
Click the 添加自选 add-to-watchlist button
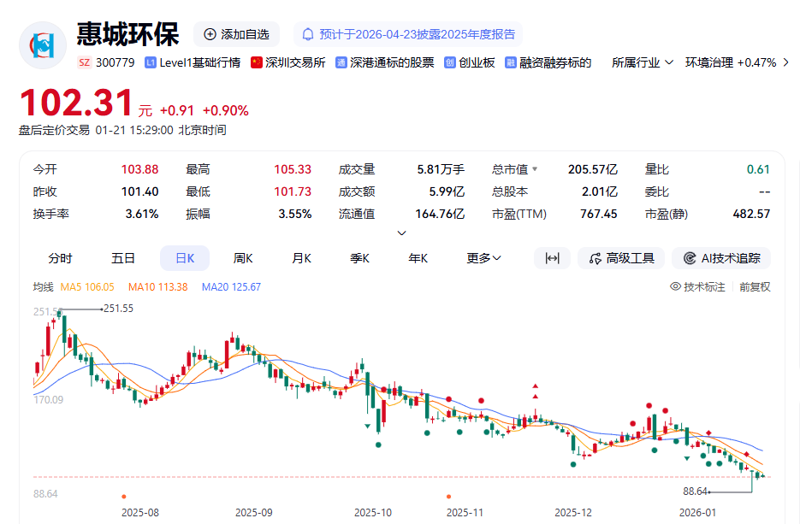pyautogui.click(x=236, y=34)
